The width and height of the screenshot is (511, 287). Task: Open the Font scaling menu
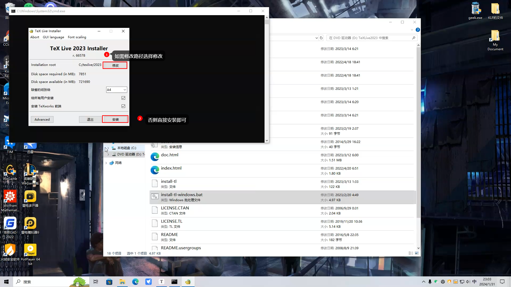77,37
